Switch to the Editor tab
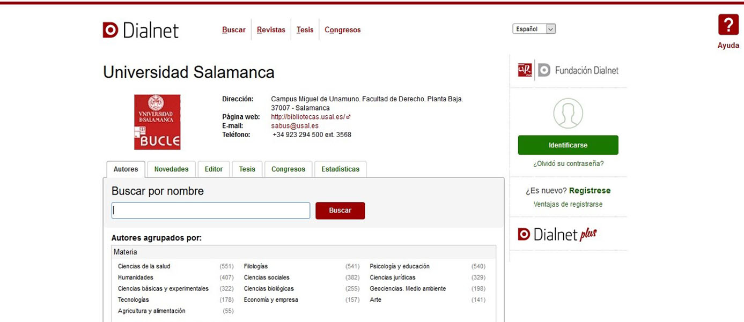 (213, 169)
